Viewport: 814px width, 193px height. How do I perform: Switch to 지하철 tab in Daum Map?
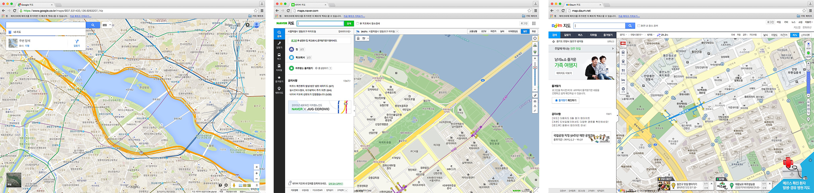tap(593, 35)
